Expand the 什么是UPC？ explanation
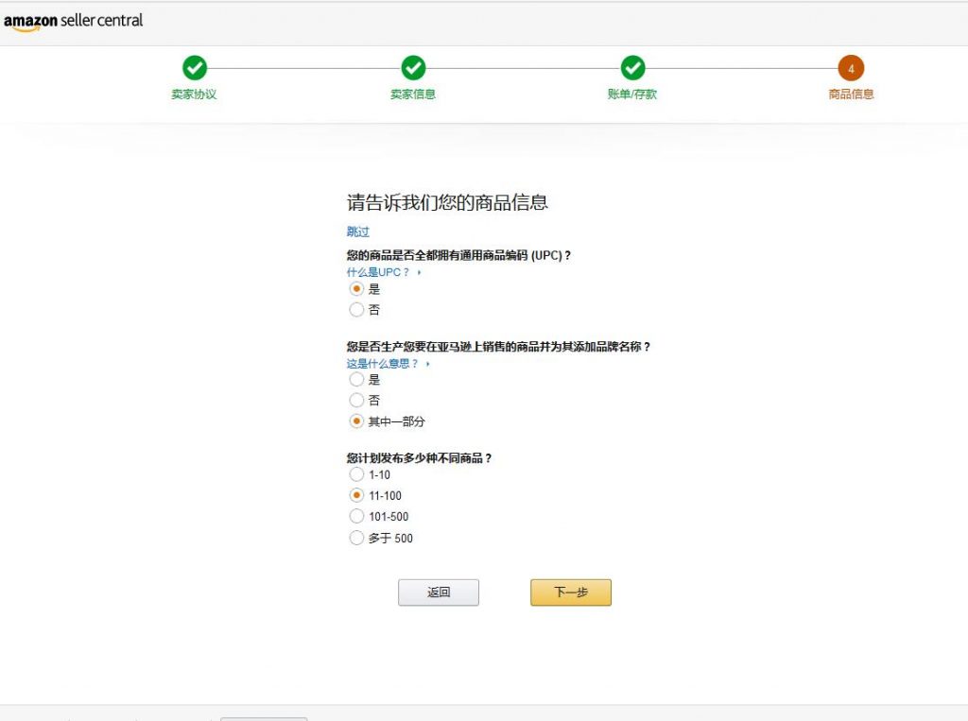Image resolution: width=968 pixels, height=721 pixels. [x=383, y=272]
